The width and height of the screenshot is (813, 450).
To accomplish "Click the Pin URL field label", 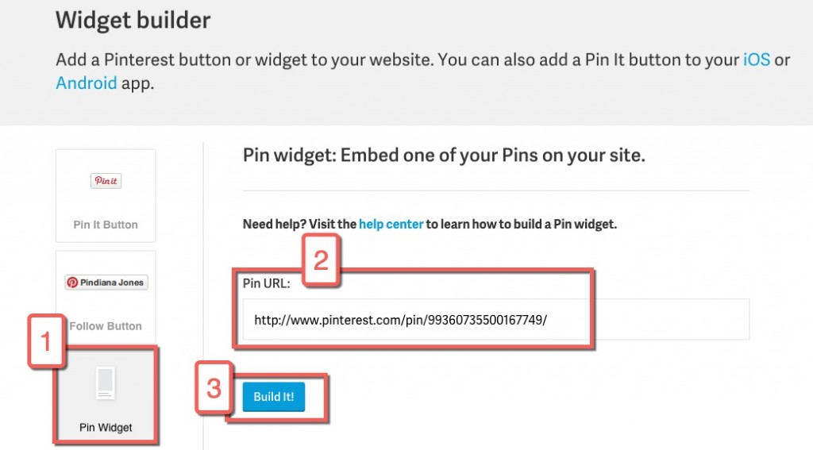I will (267, 283).
